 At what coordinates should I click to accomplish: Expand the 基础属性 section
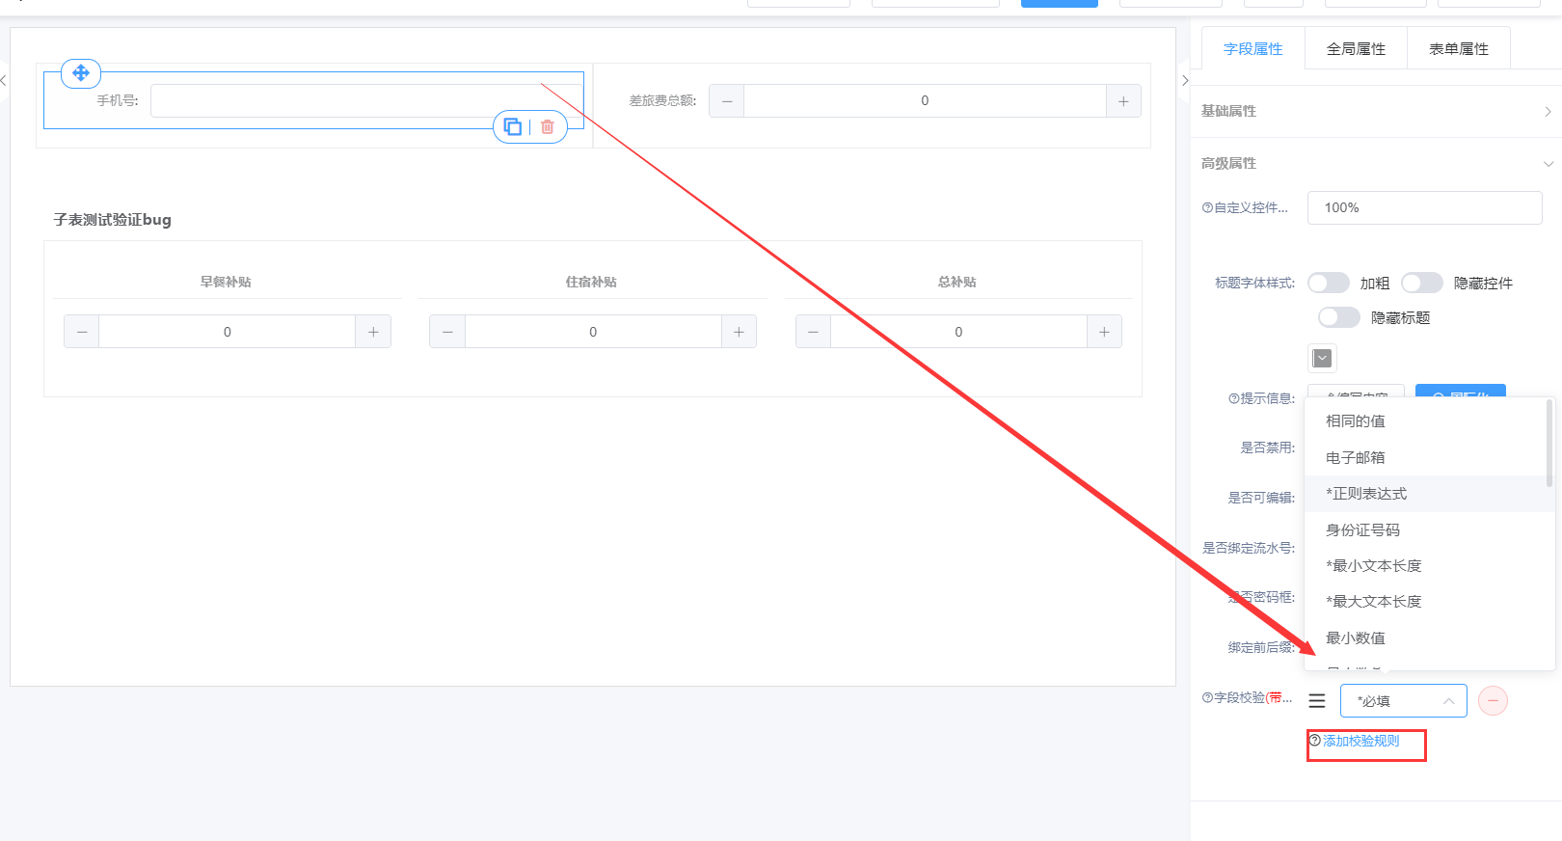pos(1376,111)
